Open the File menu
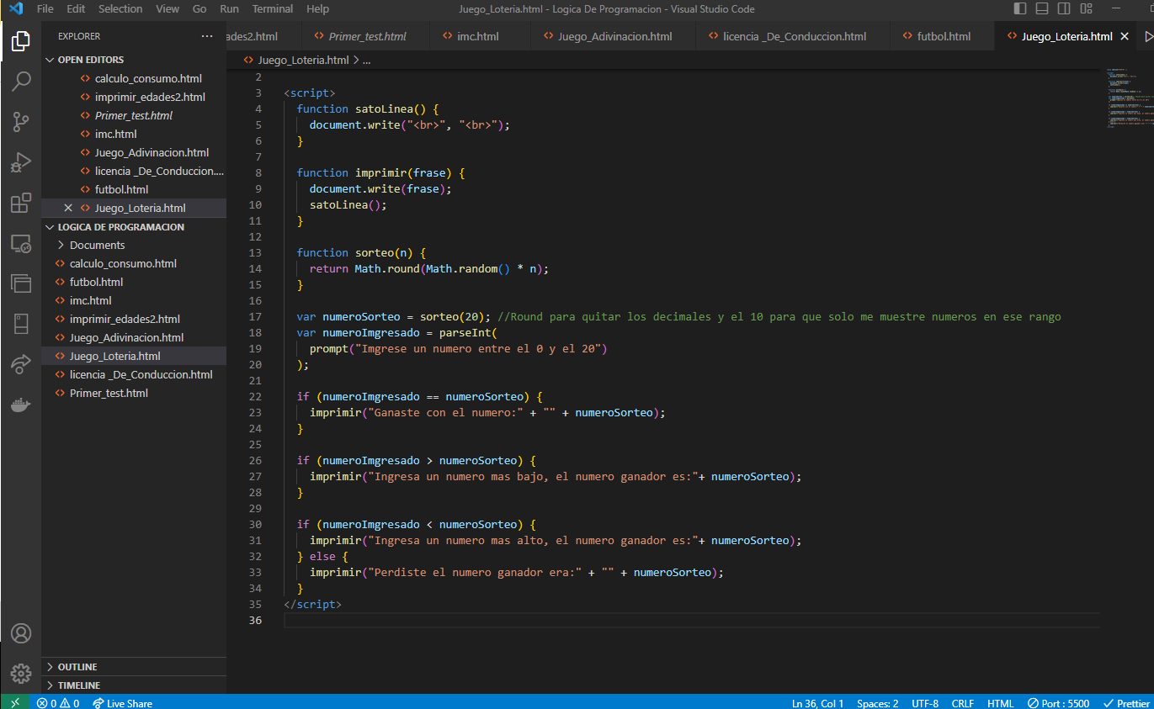Viewport: 1154px width, 709px height. point(45,9)
